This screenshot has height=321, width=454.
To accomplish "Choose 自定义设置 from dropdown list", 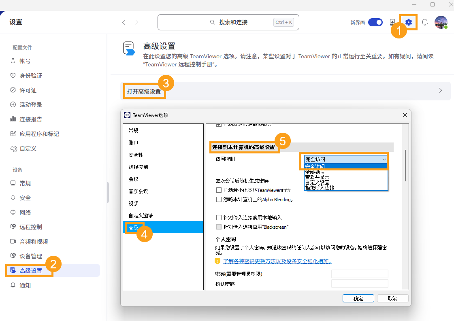I will point(346,182).
